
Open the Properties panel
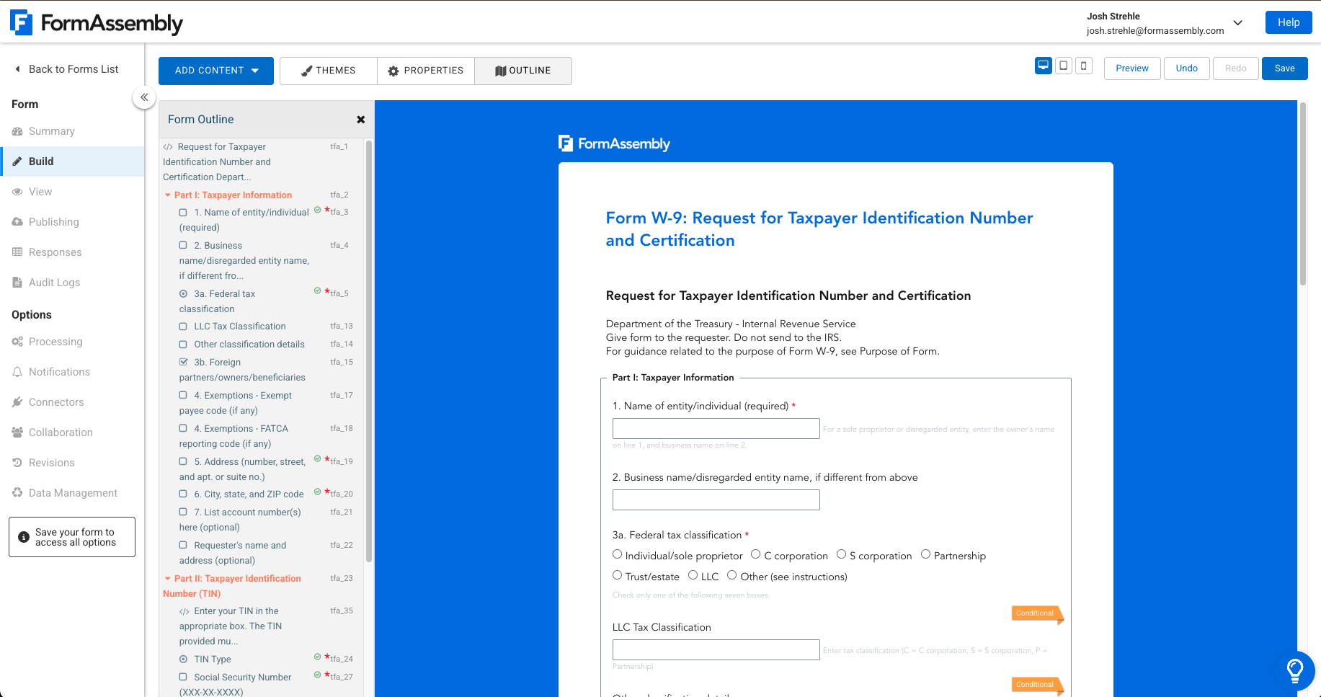coord(426,71)
